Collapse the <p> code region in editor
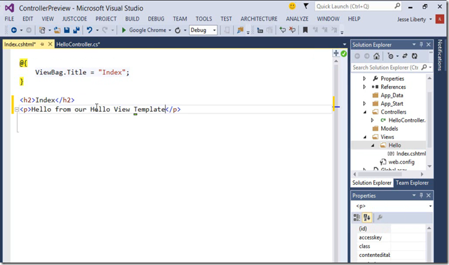The width and height of the screenshot is (449, 265). click(17, 109)
